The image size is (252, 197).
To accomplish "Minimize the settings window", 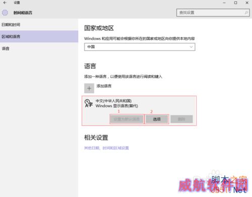I will (x=224, y=3).
